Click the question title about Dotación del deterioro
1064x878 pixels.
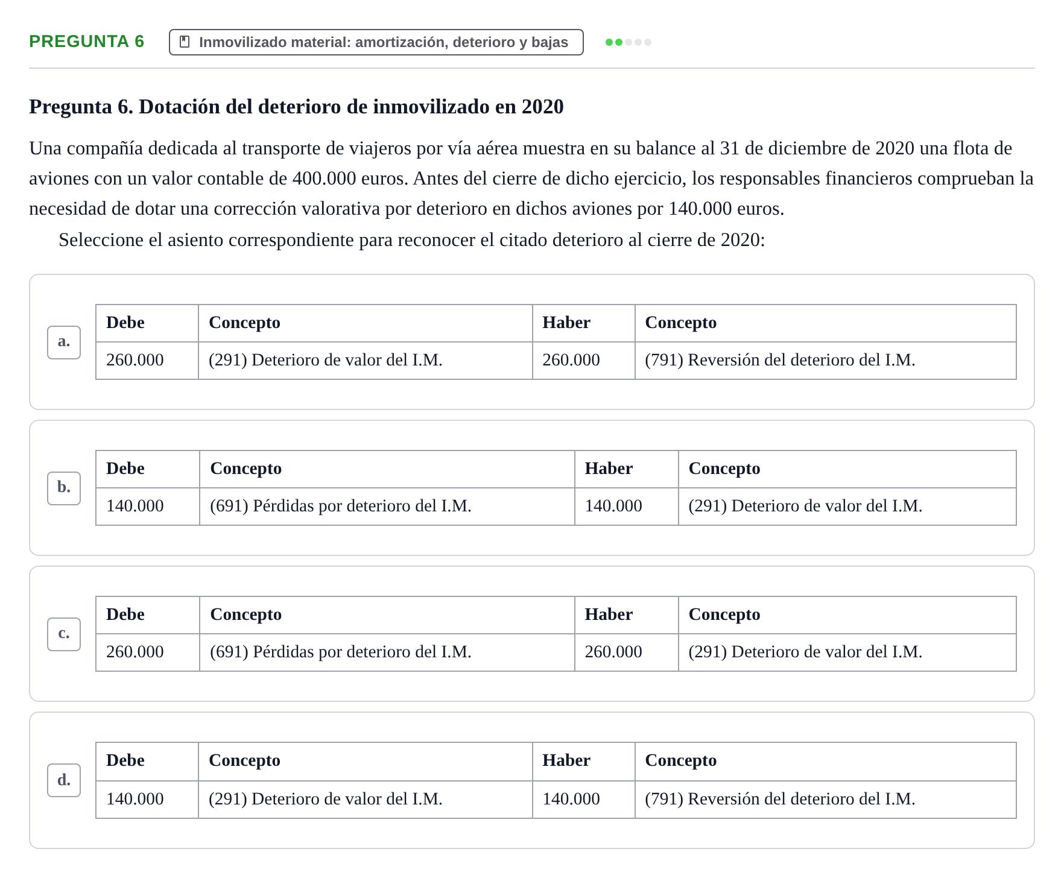(296, 107)
